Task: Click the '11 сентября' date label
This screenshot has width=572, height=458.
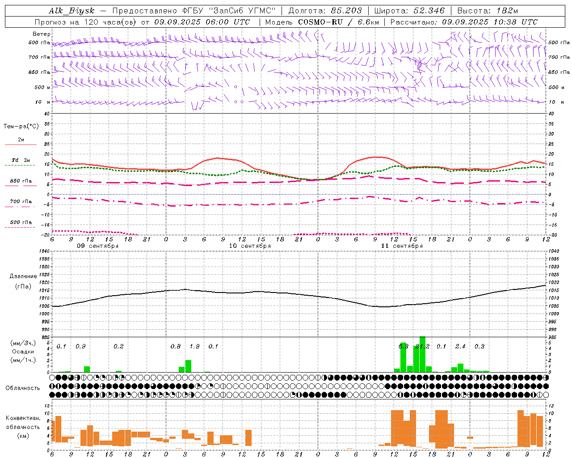Action: point(402,246)
